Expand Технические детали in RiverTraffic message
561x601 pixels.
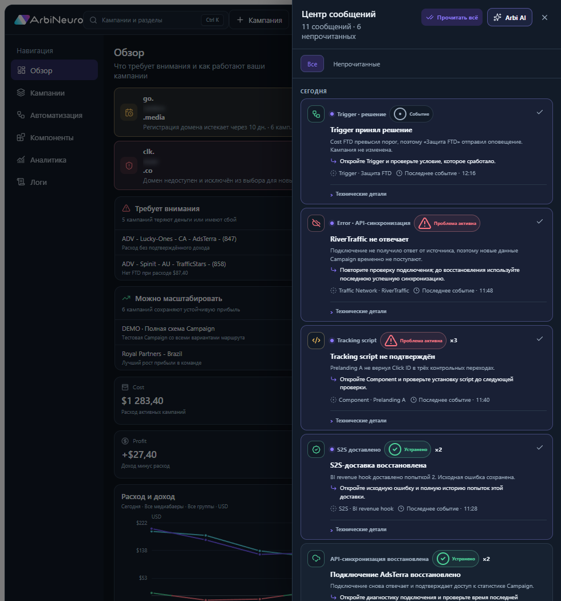point(358,311)
